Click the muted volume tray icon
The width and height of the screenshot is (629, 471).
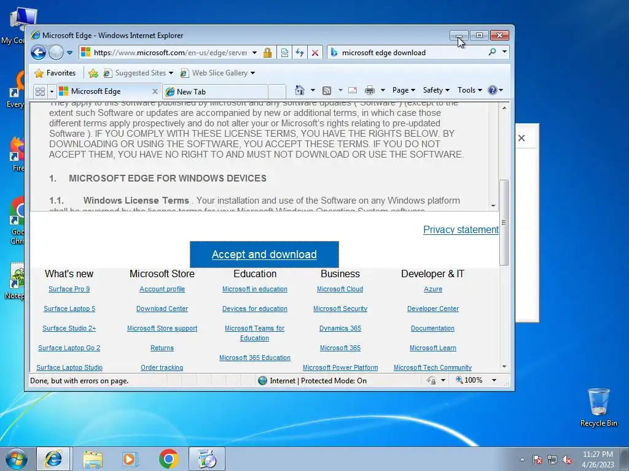pyautogui.click(x=567, y=460)
